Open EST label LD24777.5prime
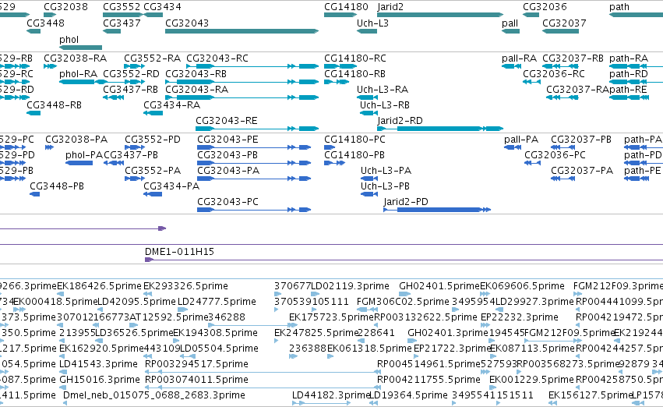The width and height of the screenshot is (663, 407). click(x=217, y=302)
